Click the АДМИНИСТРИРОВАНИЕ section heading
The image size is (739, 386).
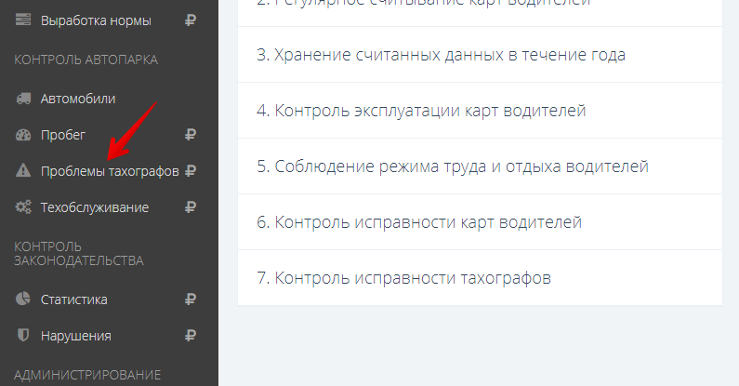pyautogui.click(x=87, y=375)
